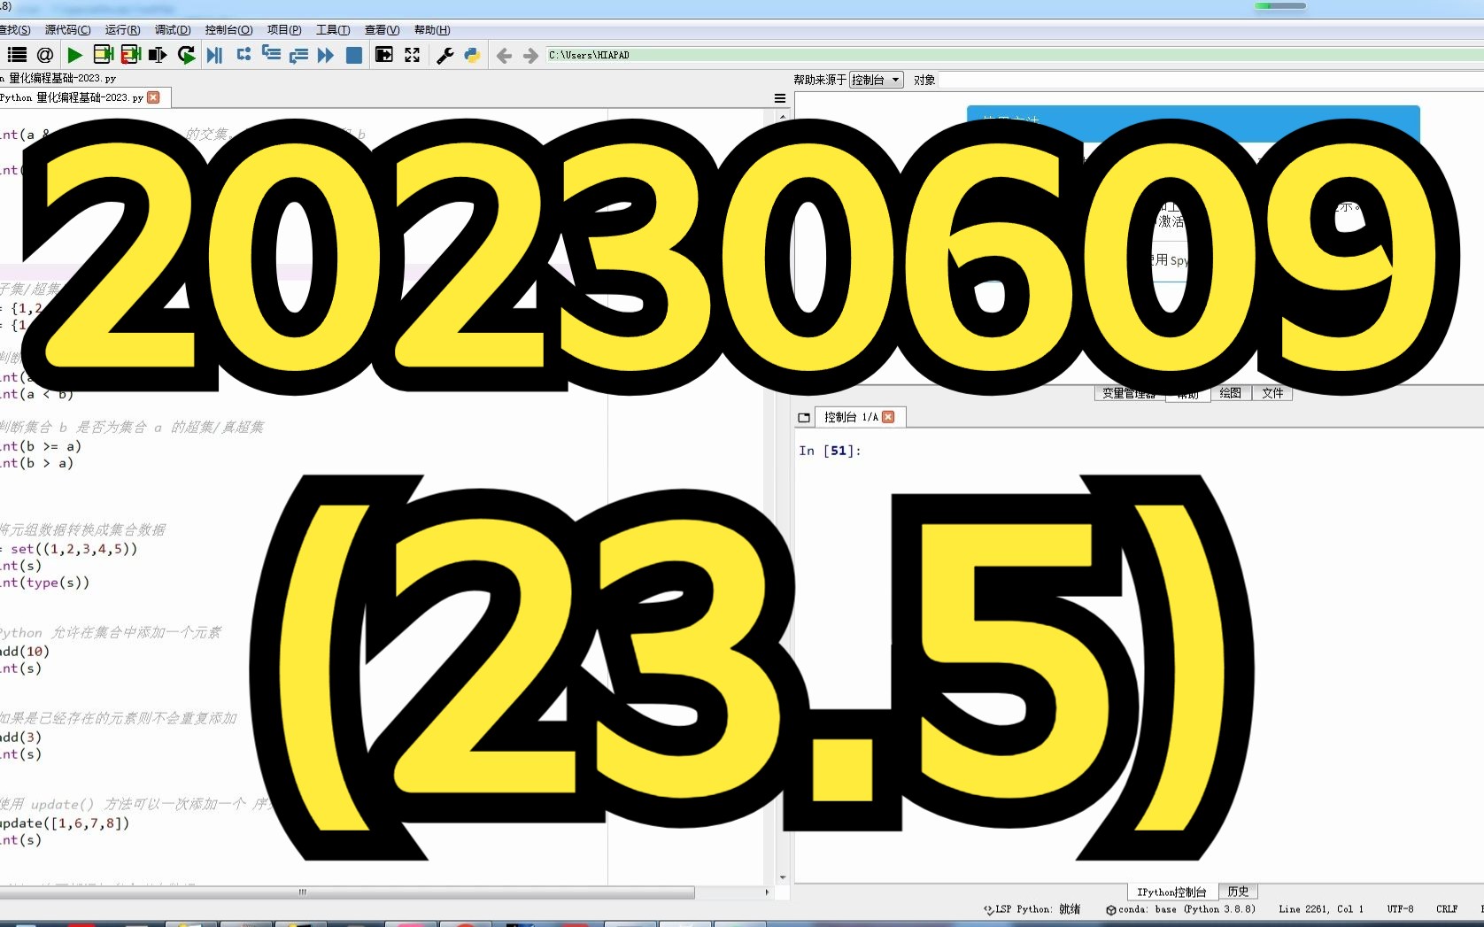The height and width of the screenshot is (927, 1484).
Task: Click code line print(type(s))
Action: [x=44, y=583]
